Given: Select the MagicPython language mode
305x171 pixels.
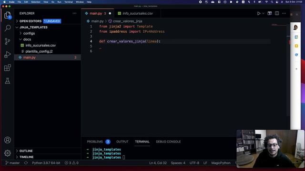Looking at the screenshot, I should (221, 163).
